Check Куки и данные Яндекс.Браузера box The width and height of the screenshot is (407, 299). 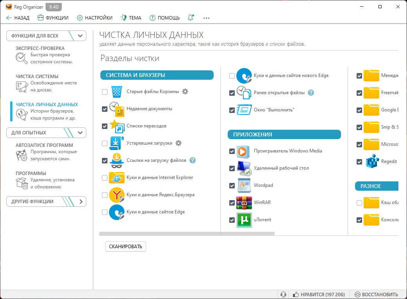tap(105, 195)
